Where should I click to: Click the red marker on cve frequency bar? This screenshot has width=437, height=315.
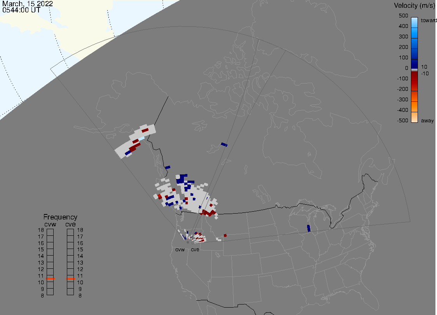click(x=70, y=279)
